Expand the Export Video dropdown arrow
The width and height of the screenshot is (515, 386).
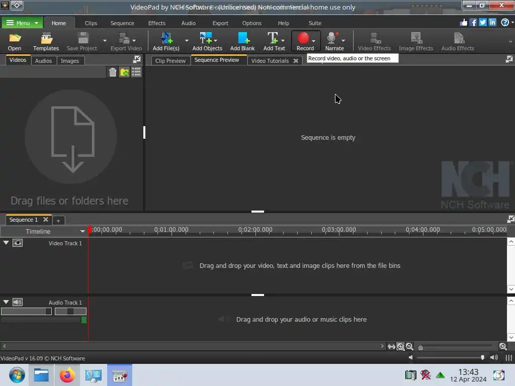click(134, 41)
